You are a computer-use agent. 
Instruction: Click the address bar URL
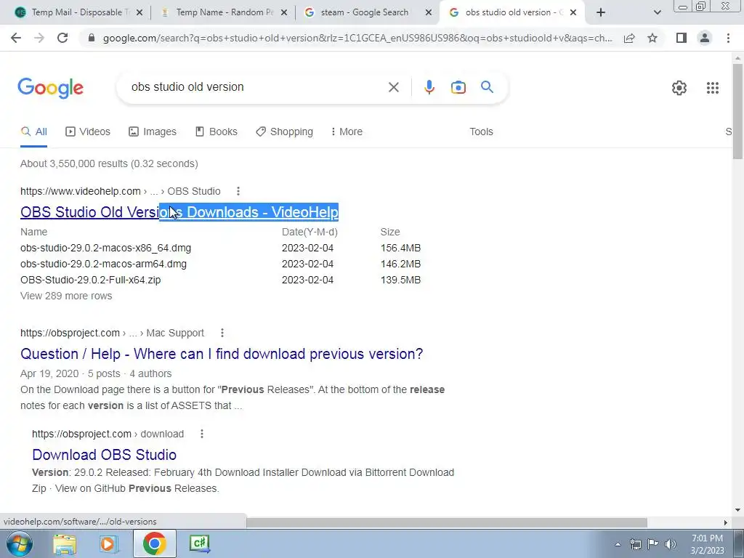click(x=357, y=38)
